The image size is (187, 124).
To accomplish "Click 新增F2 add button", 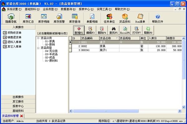I will [79, 30].
